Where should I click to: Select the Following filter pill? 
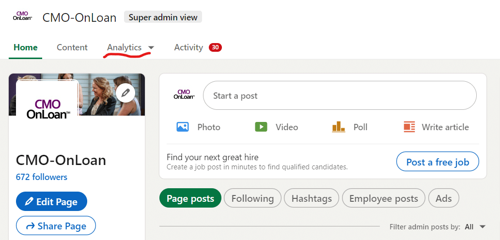tap(252, 198)
